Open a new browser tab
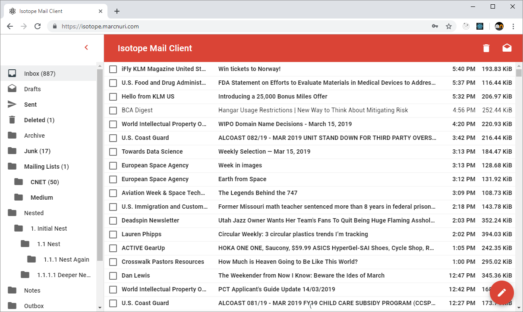 point(117,11)
